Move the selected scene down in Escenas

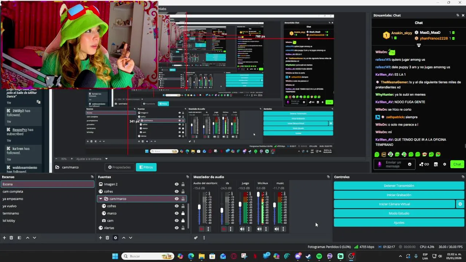click(34, 238)
